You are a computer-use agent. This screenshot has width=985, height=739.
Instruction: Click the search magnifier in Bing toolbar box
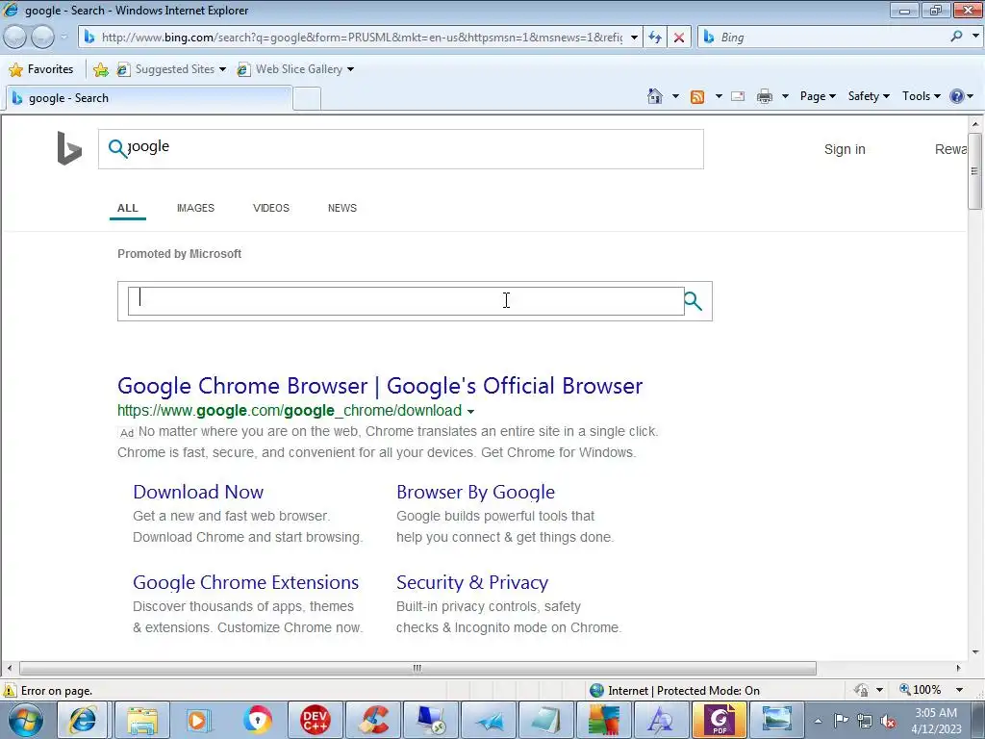pyautogui.click(x=956, y=37)
